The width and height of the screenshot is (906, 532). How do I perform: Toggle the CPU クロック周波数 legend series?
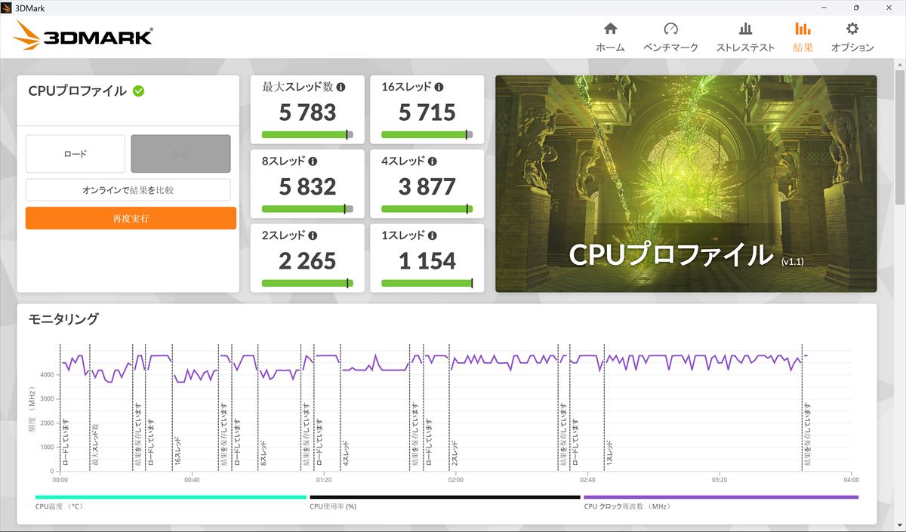coord(721,501)
